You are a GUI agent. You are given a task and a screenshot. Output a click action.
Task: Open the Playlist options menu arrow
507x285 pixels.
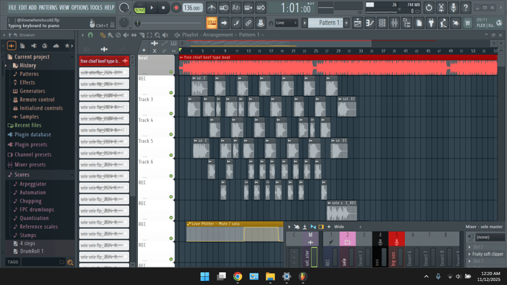[x=82, y=35]
